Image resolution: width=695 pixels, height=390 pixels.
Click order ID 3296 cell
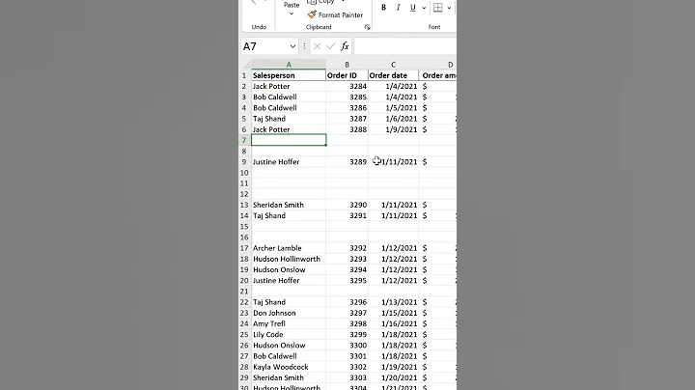click(347, 302)
